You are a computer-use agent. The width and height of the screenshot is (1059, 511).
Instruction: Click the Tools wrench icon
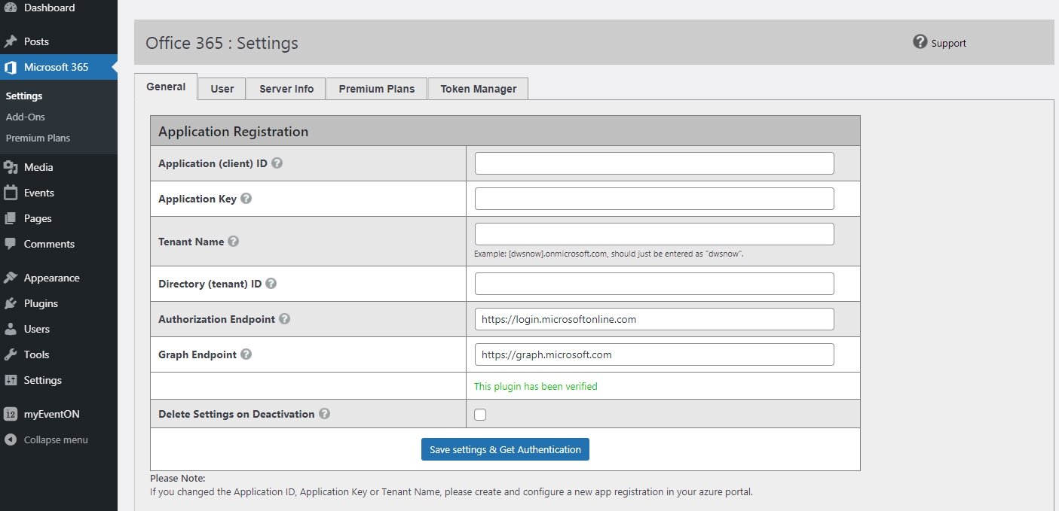pyautogui.click(x=11, y=354)
